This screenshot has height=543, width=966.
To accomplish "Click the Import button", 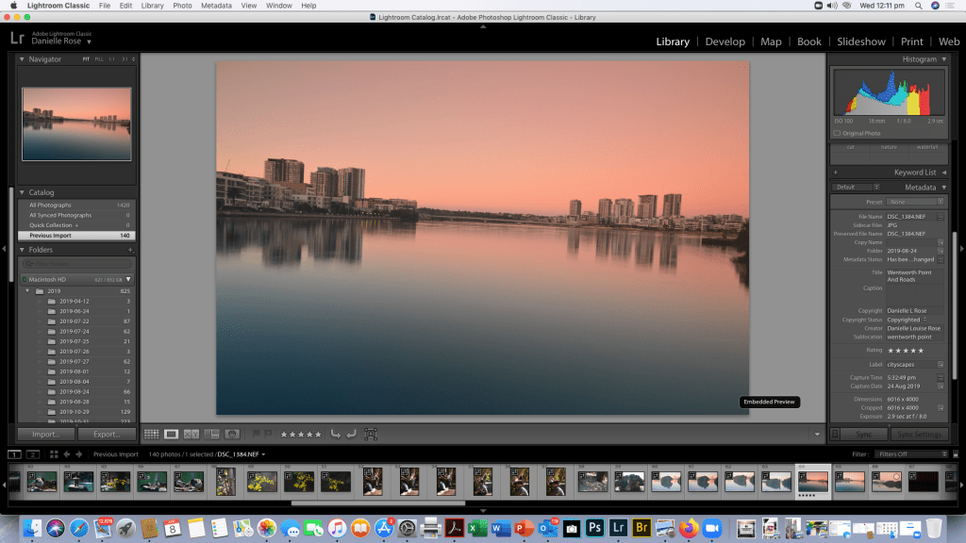I will click(x=45, y=435).
